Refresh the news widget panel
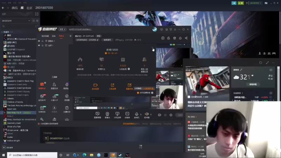Viewport: 281px width, 158px height. coord(261,63)
